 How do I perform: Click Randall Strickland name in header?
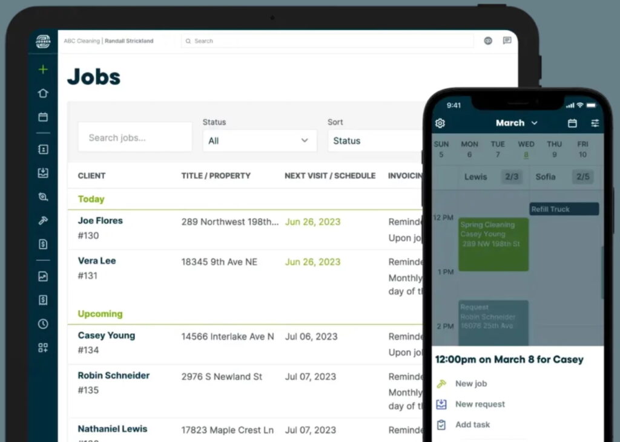(x=129, y=41)
